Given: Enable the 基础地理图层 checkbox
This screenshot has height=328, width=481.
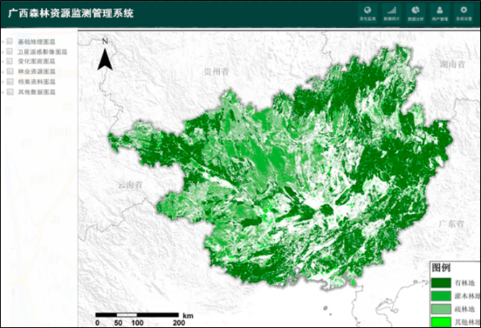Looking at the screenshot, I should pyautogui.click(x=9, y=42).
